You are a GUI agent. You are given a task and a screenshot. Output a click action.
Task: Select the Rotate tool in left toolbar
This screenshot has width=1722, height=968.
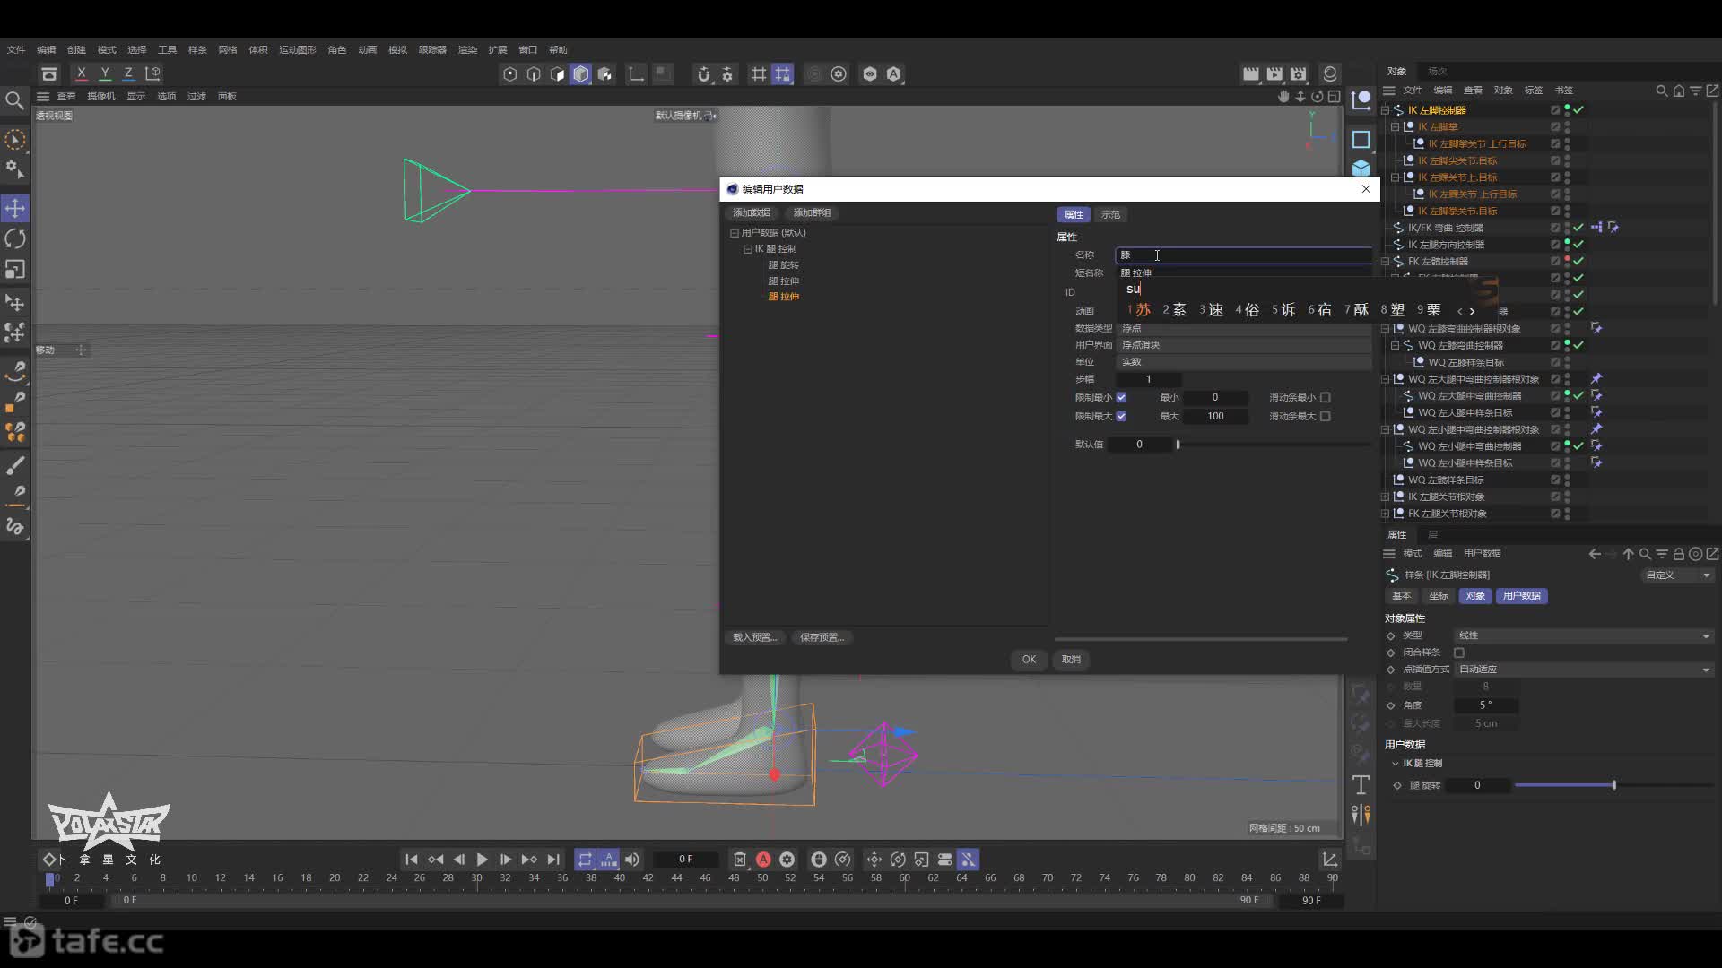(x=15, y=238)
